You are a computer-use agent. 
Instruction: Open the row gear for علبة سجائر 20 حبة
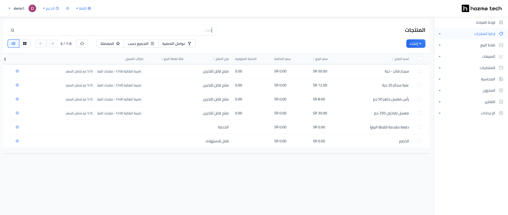[x=17, y=85]
